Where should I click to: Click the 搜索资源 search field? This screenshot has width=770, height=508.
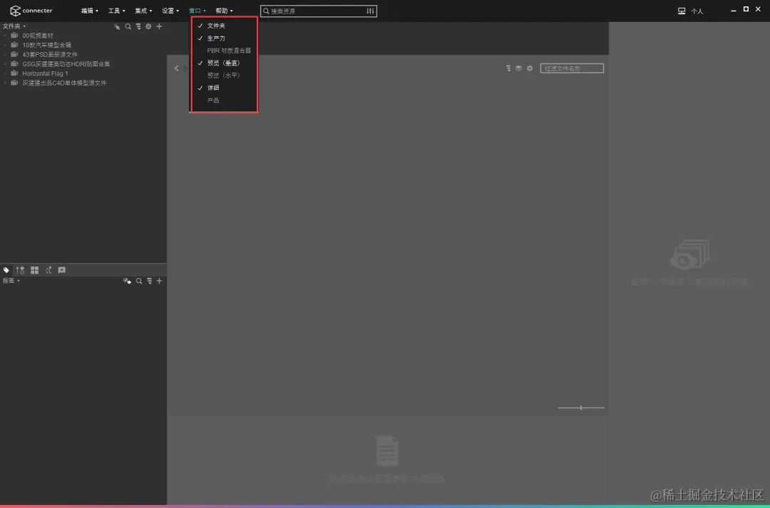tap(317, 11)
